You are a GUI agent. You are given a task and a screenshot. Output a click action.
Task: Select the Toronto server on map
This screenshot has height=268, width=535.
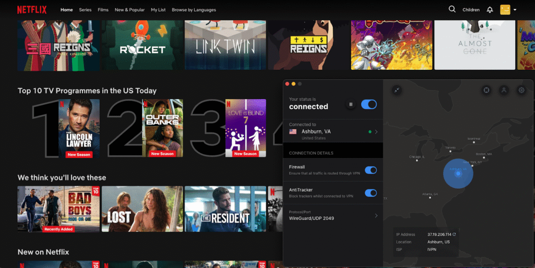point(450,151)
